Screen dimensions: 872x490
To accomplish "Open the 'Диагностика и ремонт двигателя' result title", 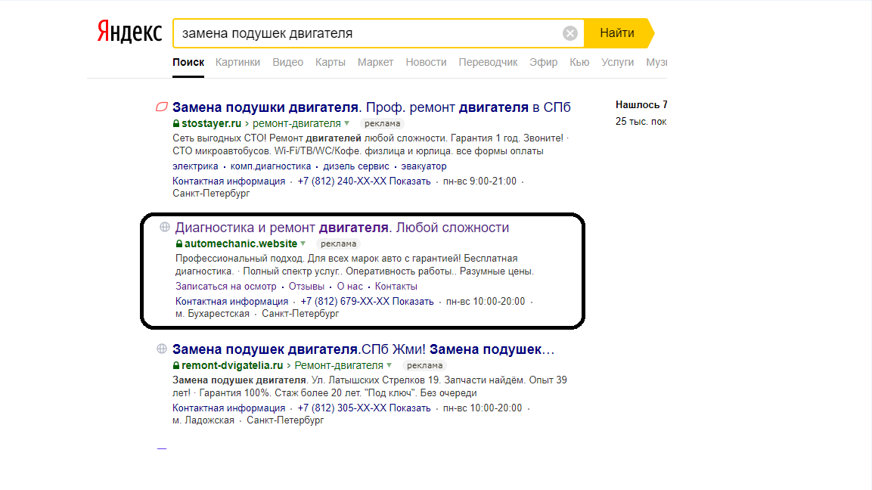I will pyautogui.click(x=342, y=228).
